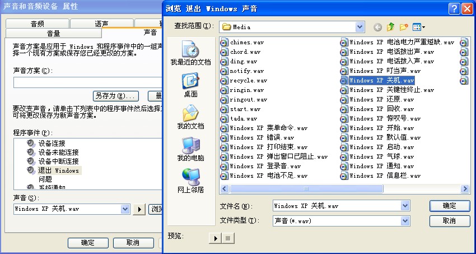
Task: Click the horizontal scrollbar thumb in file list
Action: 306,189
